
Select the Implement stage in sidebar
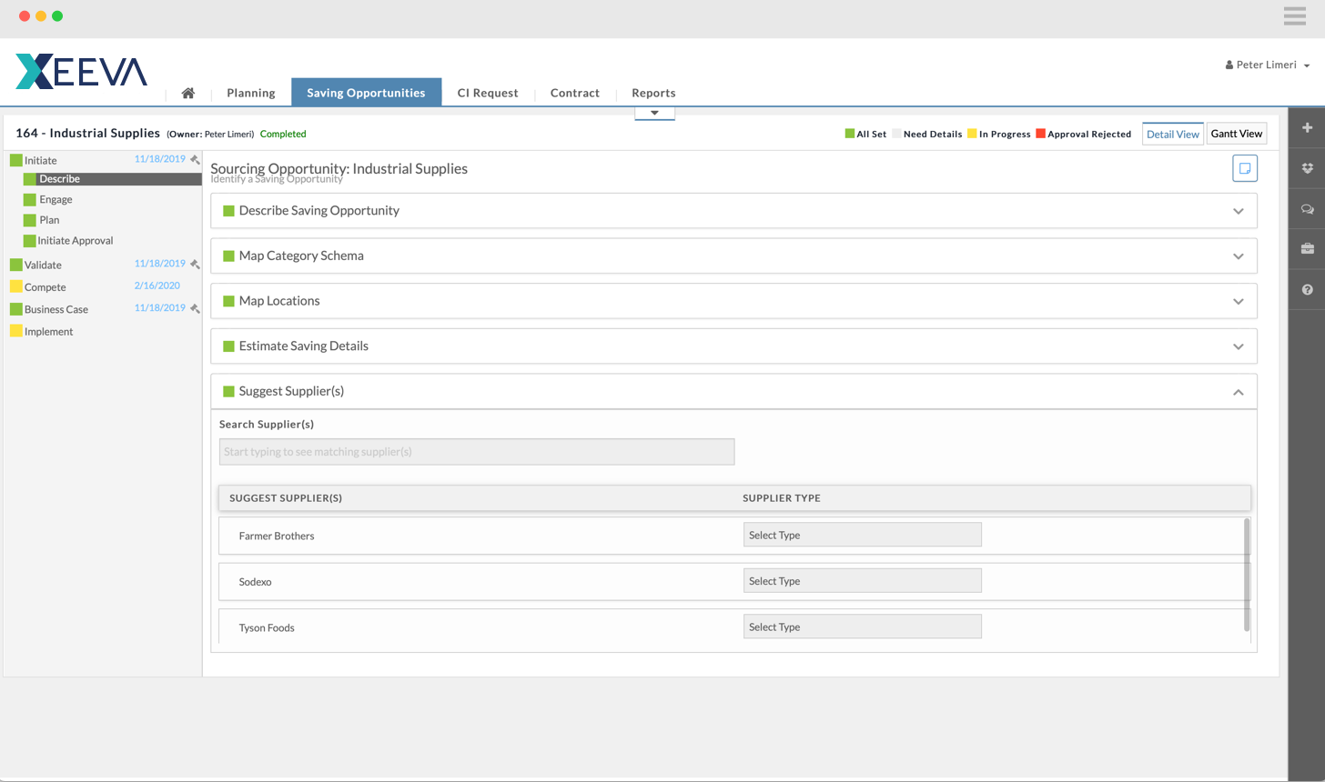(48, 332)
